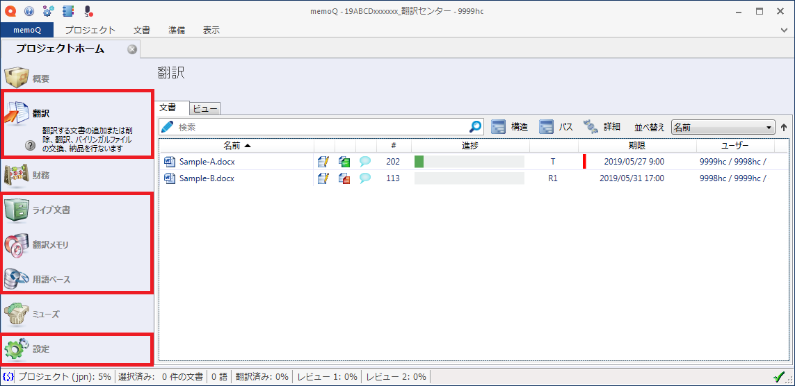Toggle sort direction with the arrow

pos(784,128)
